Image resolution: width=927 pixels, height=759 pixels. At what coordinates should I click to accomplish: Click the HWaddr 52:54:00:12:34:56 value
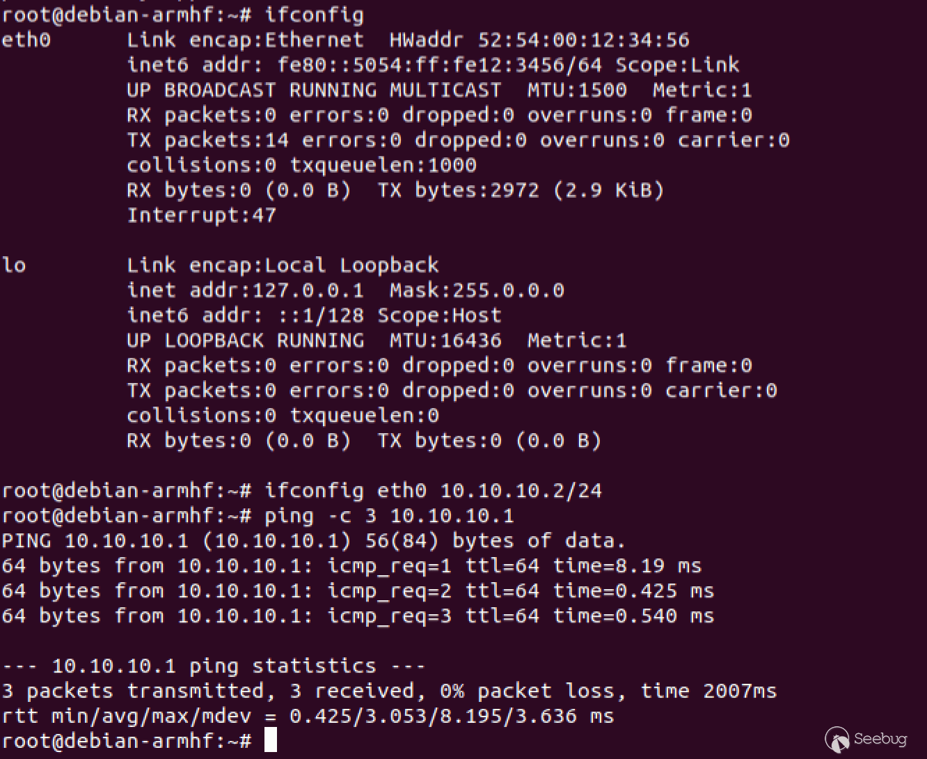click(539, 40)
